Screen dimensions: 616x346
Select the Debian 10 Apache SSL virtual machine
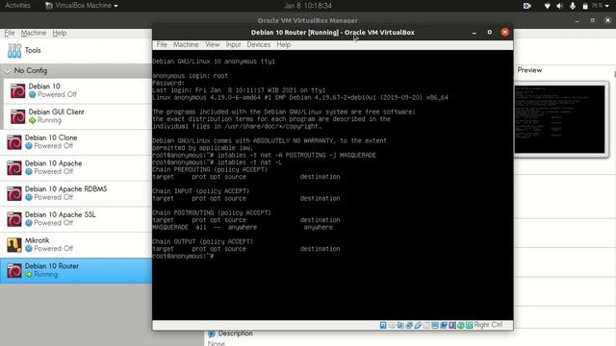pos(76,219)
